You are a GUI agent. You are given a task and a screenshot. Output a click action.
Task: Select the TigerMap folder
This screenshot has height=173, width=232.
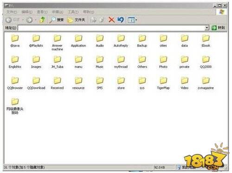coord(163,83)
